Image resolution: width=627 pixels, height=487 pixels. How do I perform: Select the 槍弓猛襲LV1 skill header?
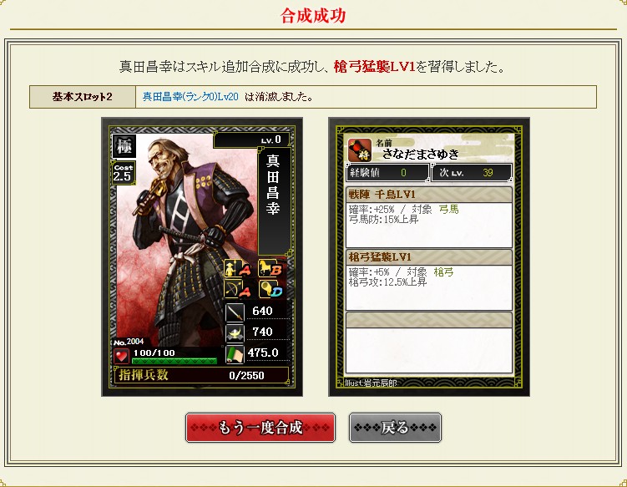428,257
